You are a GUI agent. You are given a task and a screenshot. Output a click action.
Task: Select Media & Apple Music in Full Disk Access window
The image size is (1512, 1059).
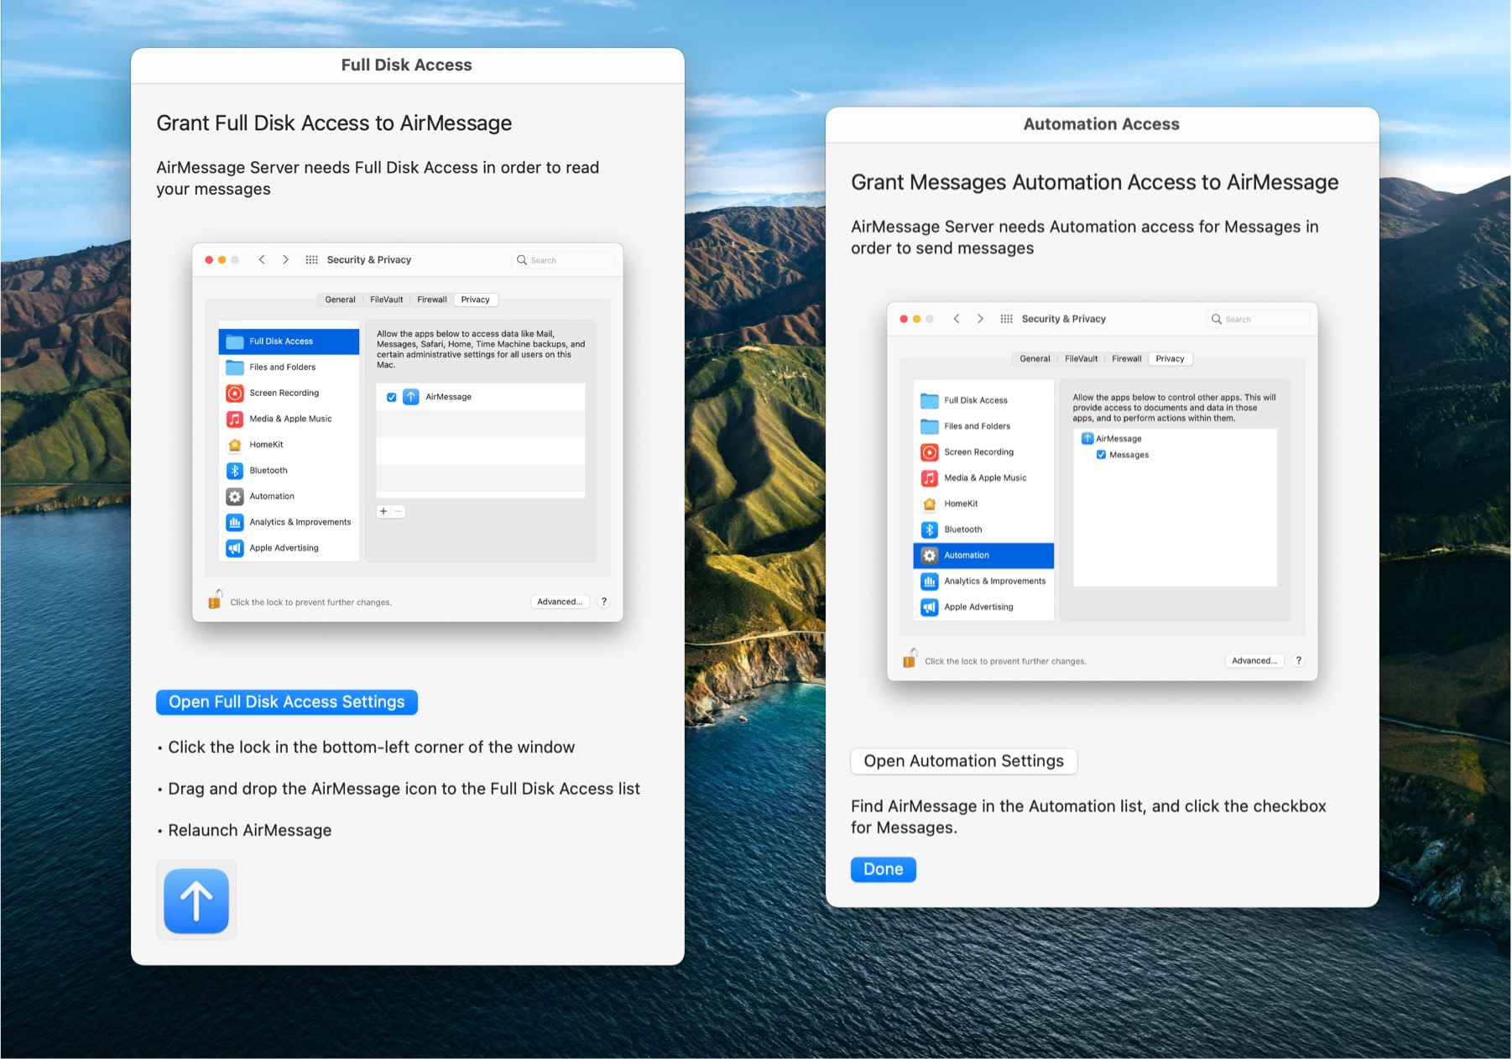(289, 419)
